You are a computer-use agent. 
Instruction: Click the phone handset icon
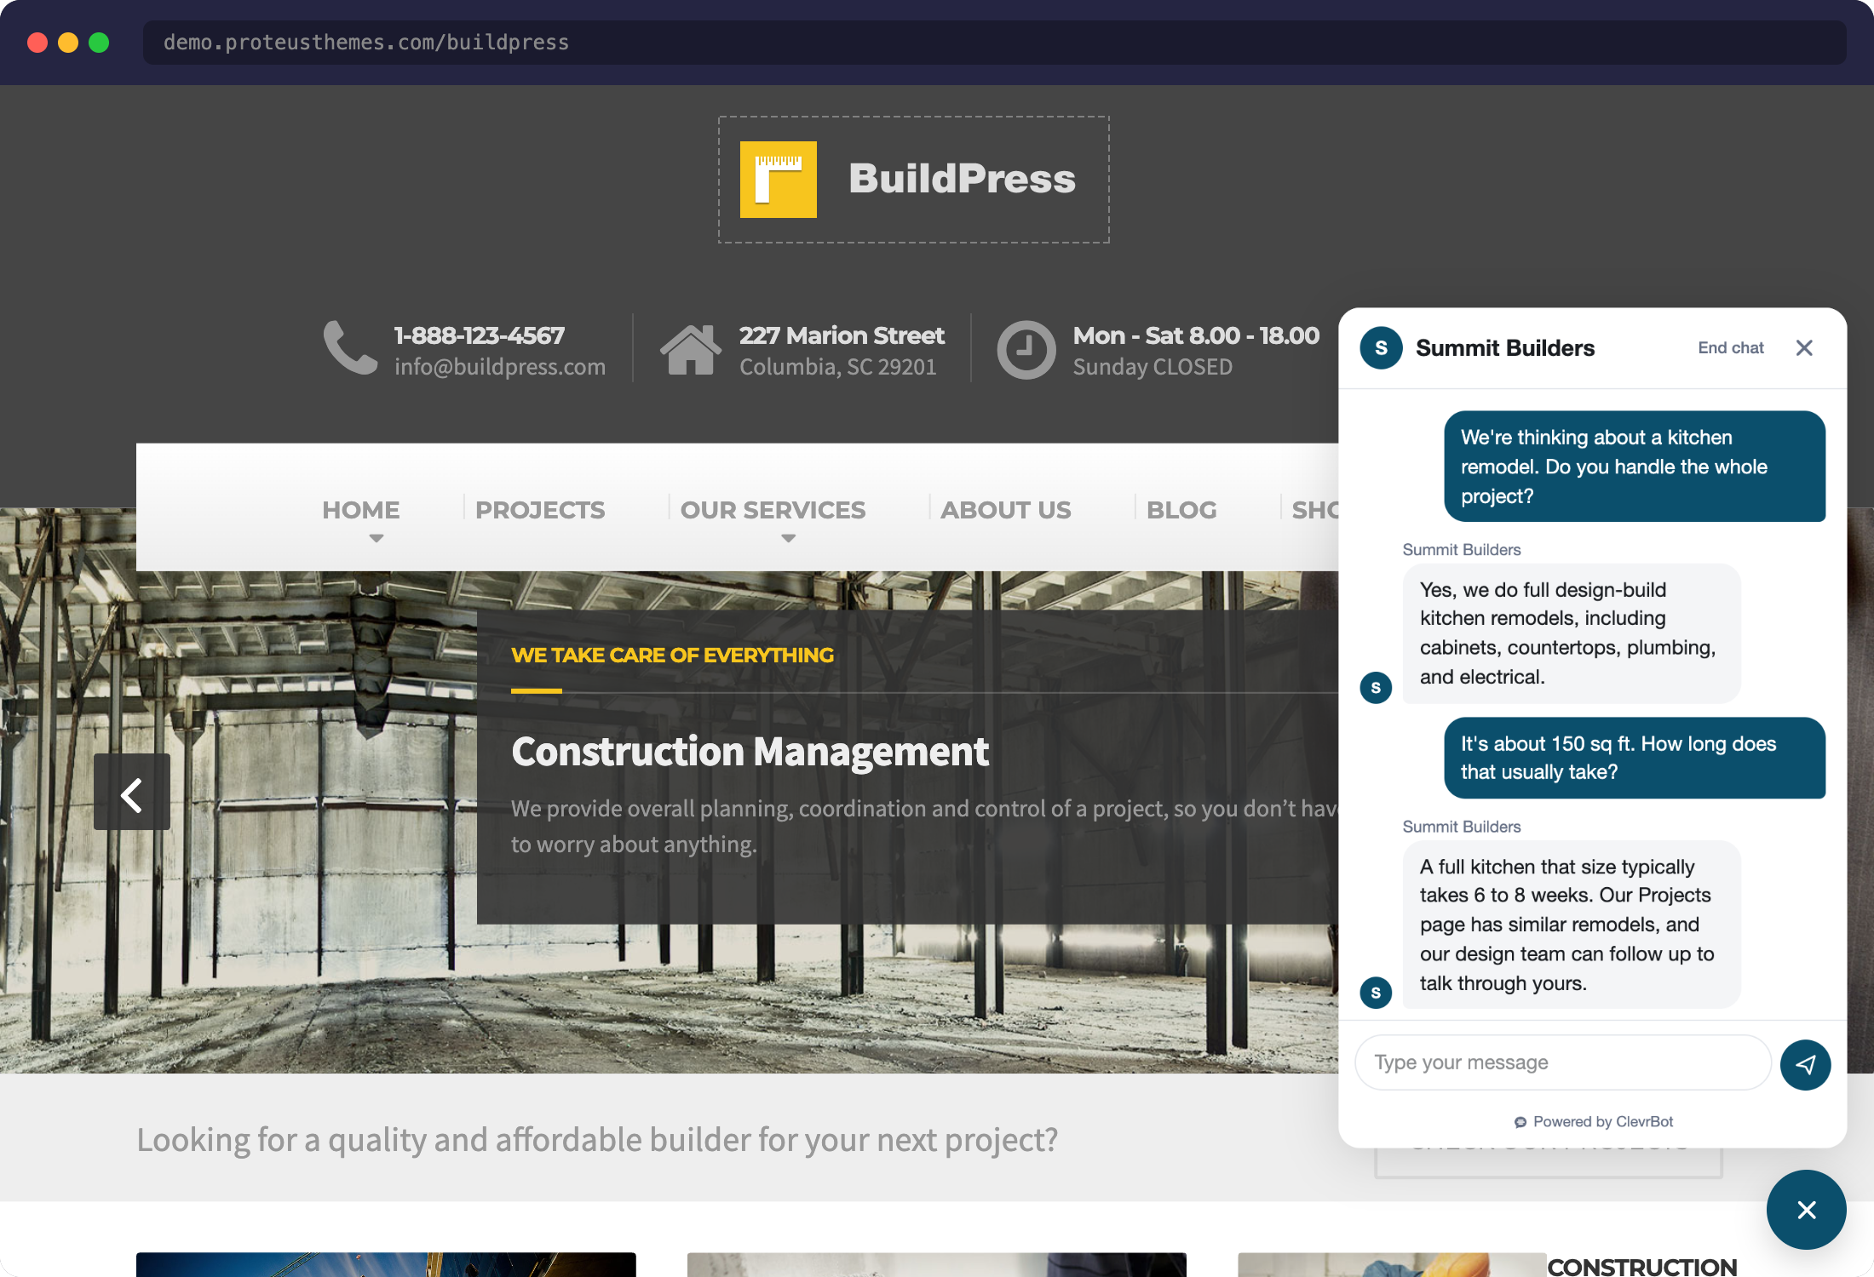350,347
